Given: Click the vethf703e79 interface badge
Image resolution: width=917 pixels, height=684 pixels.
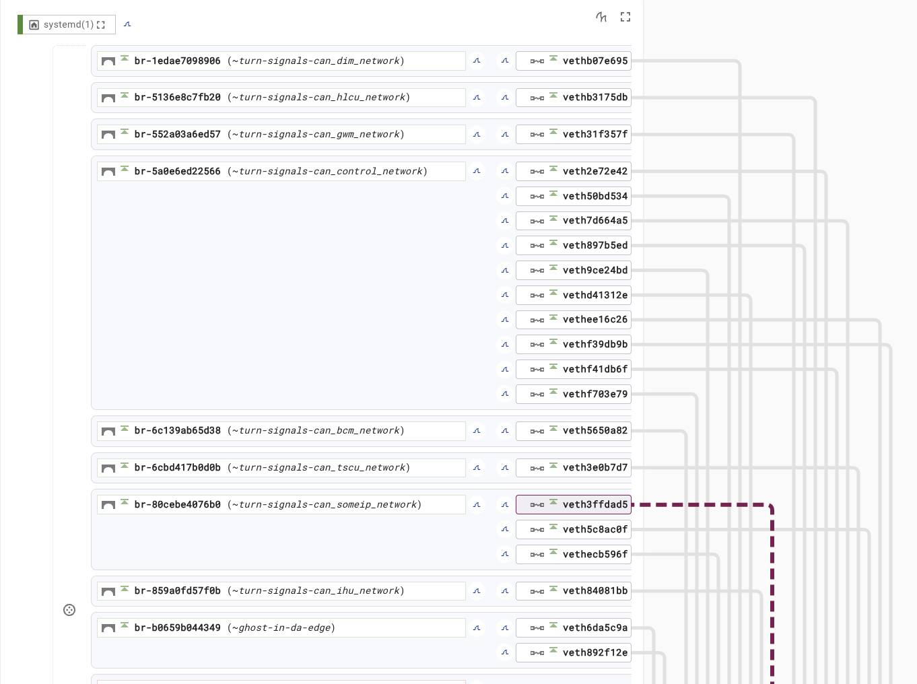Looking at the screenshot, I should (574, 395).
